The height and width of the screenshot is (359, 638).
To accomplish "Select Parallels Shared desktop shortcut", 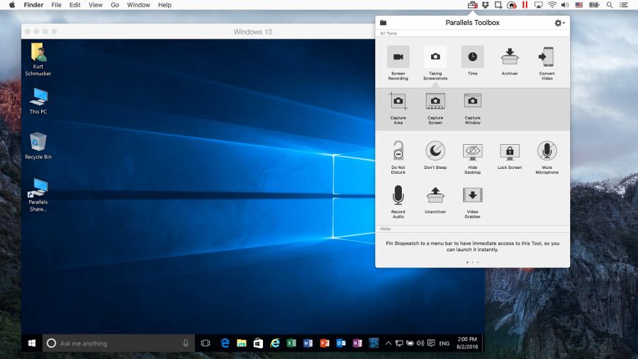I will pyautogui.click(x=38, y=194).
